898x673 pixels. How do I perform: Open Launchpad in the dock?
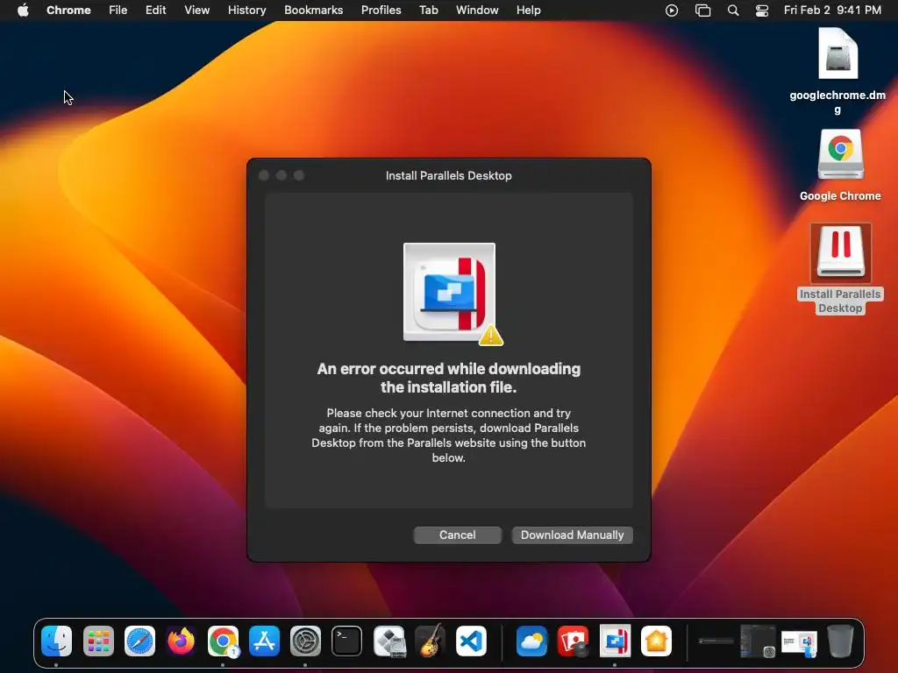coord(98,641)
